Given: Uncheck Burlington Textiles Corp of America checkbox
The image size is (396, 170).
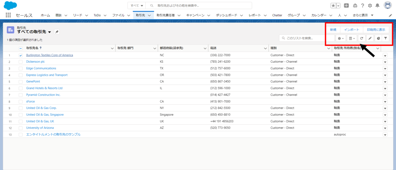Looking at the screenshot, I should pyautogui.click(x=20, y=55).
